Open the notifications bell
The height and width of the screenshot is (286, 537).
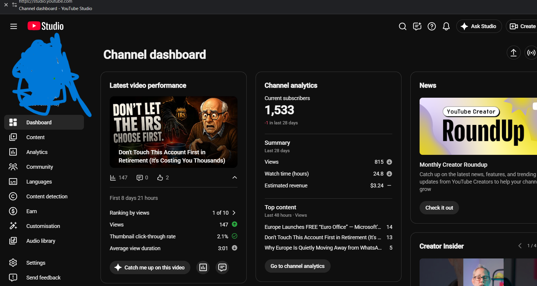[x=446, y=26]
